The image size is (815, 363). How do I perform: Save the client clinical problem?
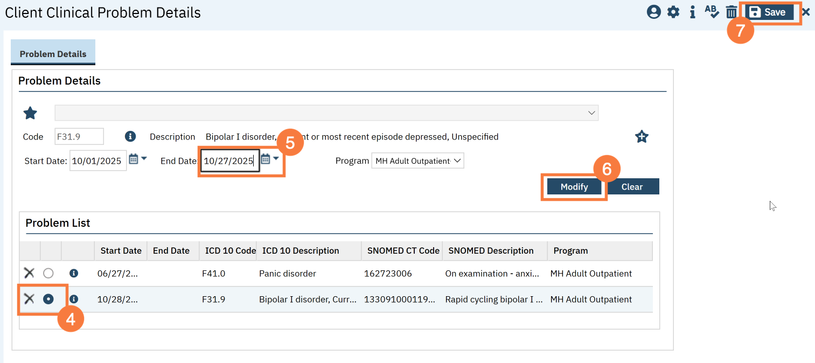tap(769, 12)
